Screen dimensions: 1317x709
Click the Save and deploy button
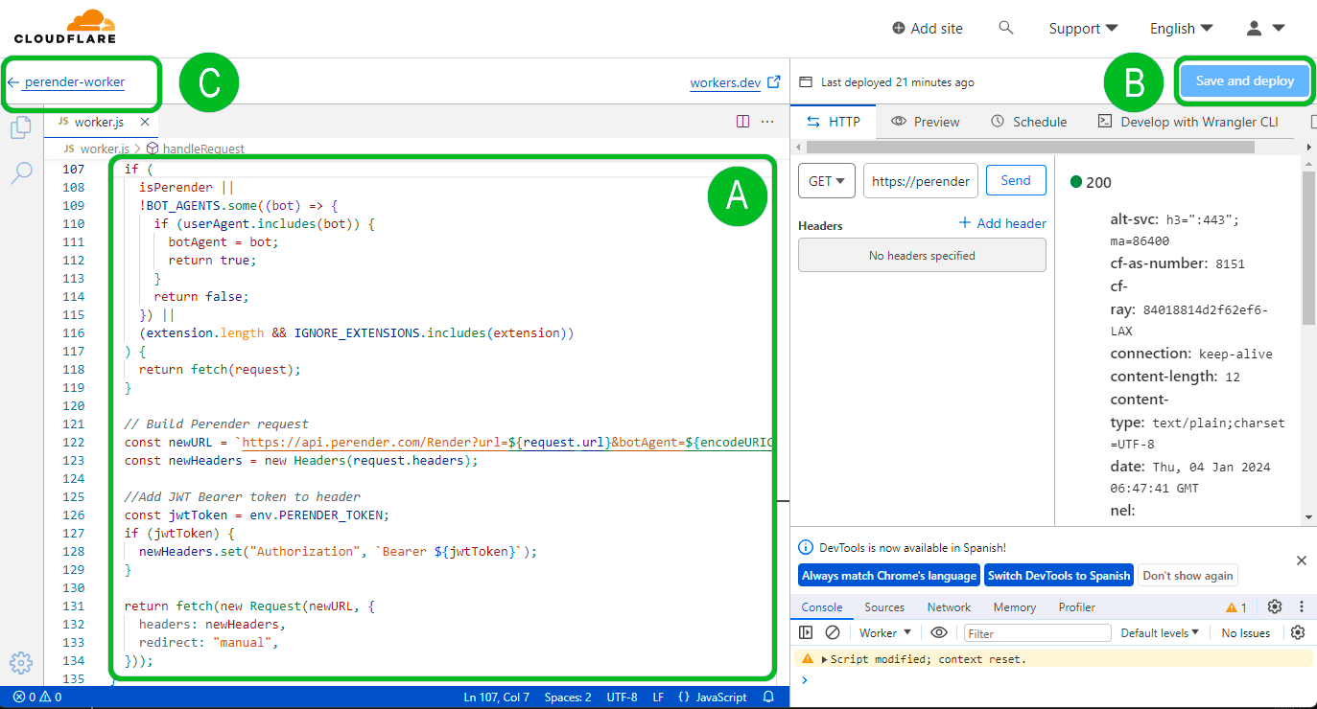tap(1245, 80)
